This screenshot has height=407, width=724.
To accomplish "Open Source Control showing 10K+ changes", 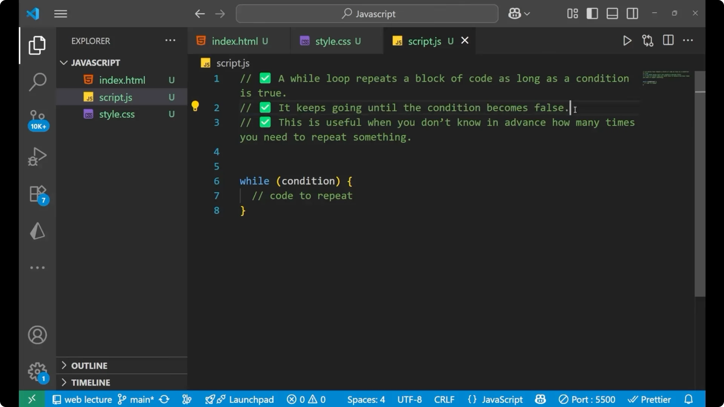I will point(37,117).
